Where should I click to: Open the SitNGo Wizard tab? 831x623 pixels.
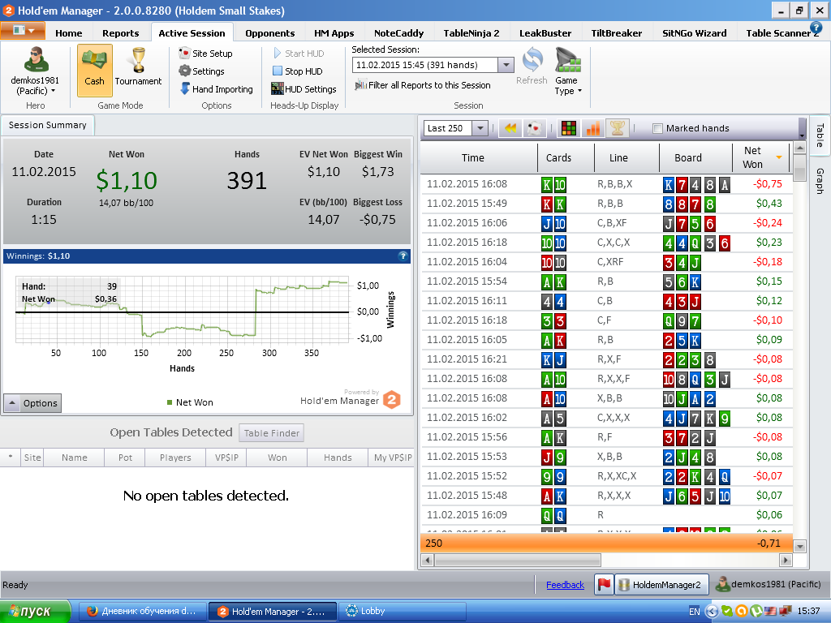coord(695,32)
